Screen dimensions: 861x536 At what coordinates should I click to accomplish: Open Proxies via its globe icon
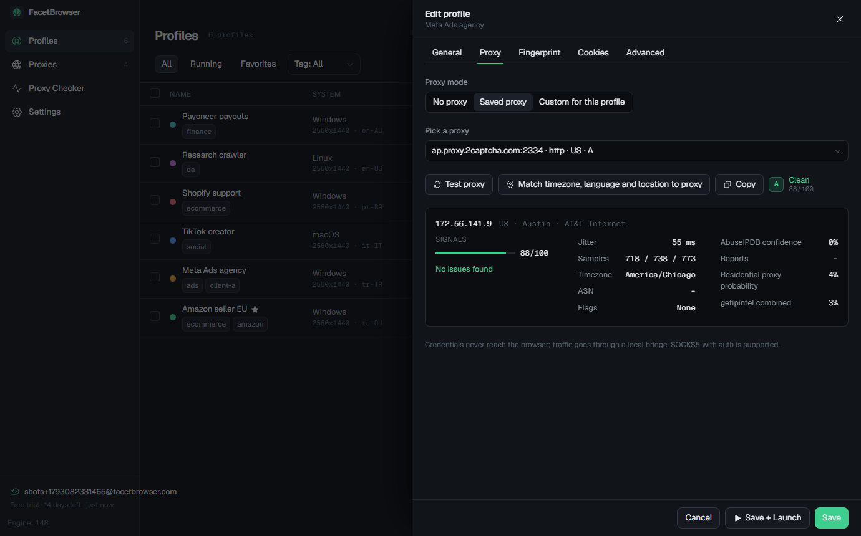[x=17, y=65]
